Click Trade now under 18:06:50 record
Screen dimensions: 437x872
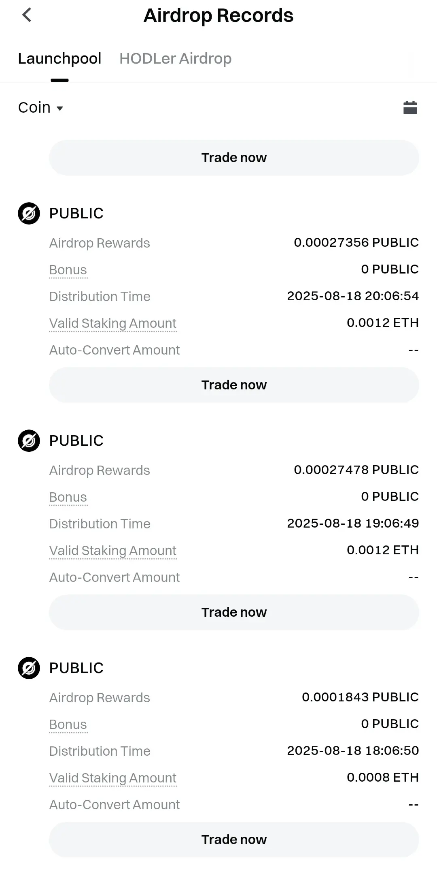(x=234, y=840)
